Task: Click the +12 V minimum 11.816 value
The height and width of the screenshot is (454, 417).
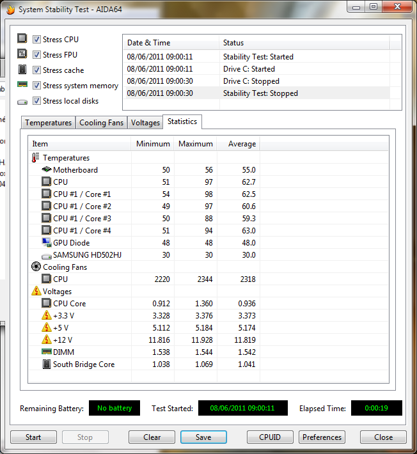Action: tap(159, 340)
